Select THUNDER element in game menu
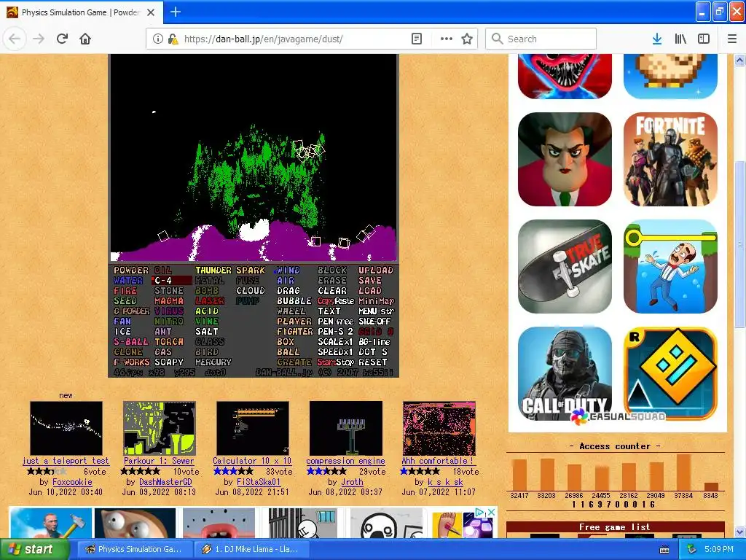746x560 pixels. (x=213, y=270)
